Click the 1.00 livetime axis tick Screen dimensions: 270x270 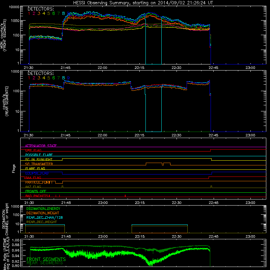tap(16, 240)
